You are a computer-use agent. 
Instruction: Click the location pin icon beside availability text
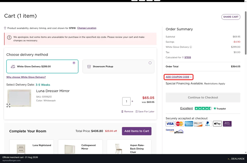[5, 28]
